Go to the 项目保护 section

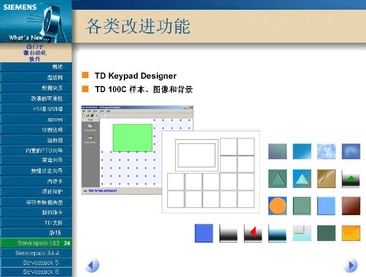(36, 192)
